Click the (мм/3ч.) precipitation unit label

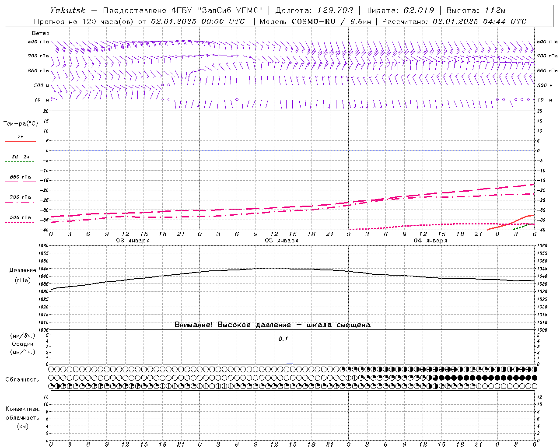point(23,336)
